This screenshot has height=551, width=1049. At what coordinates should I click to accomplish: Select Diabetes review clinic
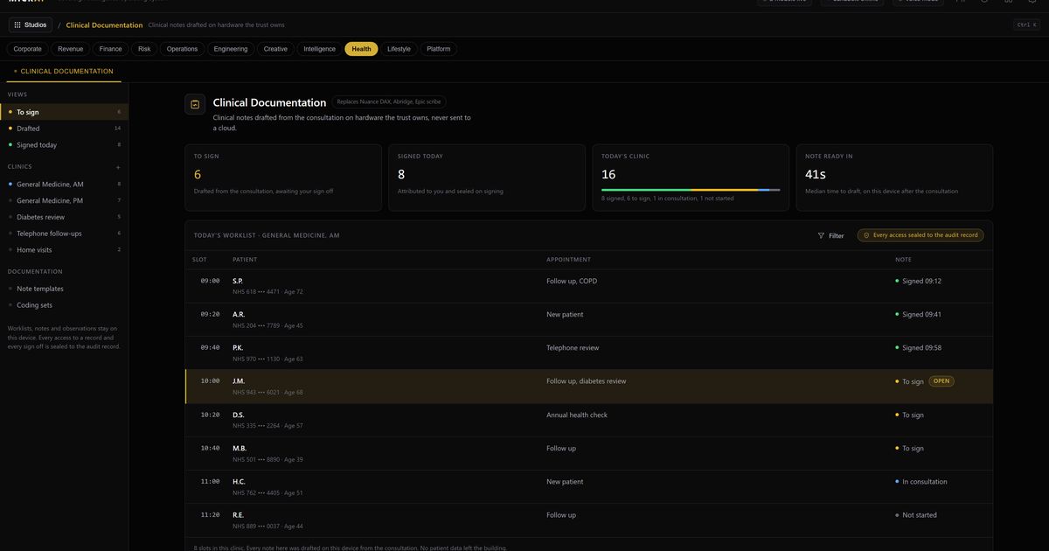(x=64, y=217)
